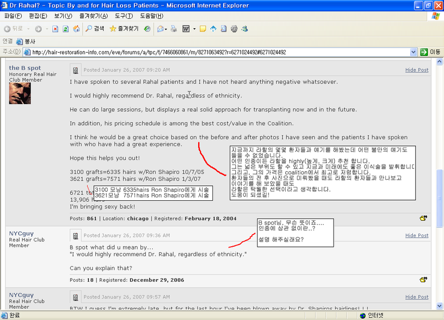Image resolution: width=444 pixels, height=320 pixels.
Task: Click the Forward arrow button
Action: coord(38,29)
